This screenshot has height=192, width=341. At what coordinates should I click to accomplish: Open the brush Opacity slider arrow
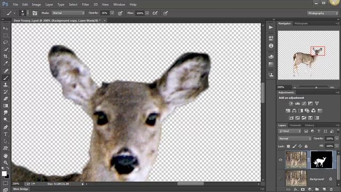tap(112, 13)
